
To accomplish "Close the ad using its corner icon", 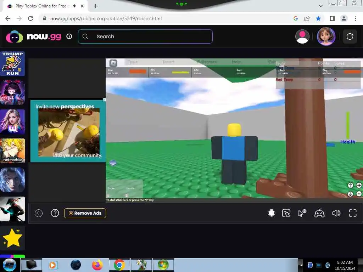I will click(x=104, y=100).
